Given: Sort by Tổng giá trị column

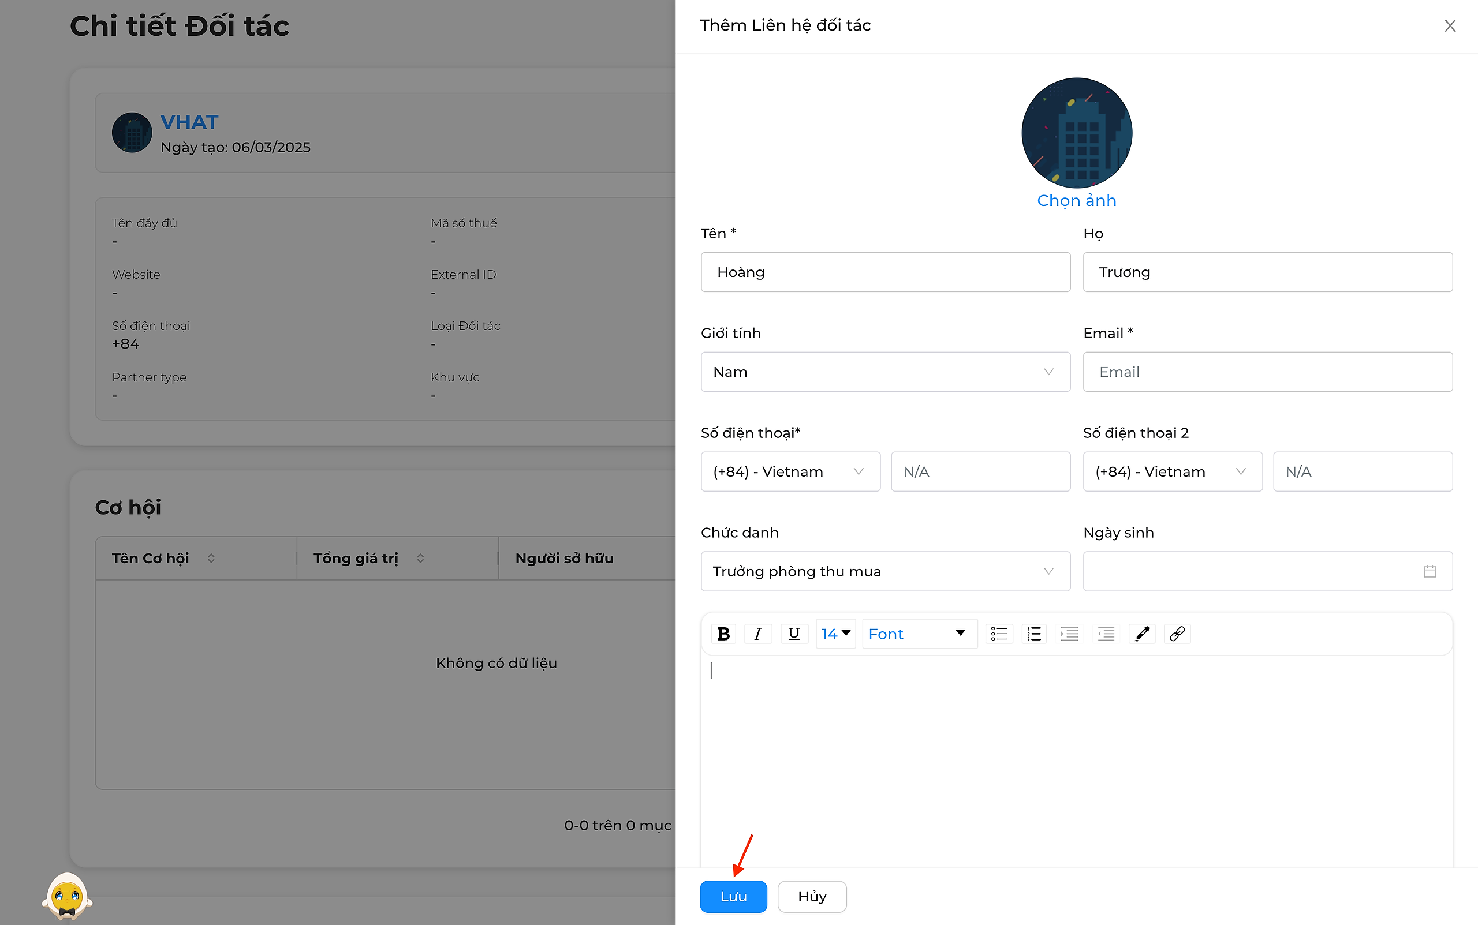Looking at the screenshot, I should [x=420, y=558].
